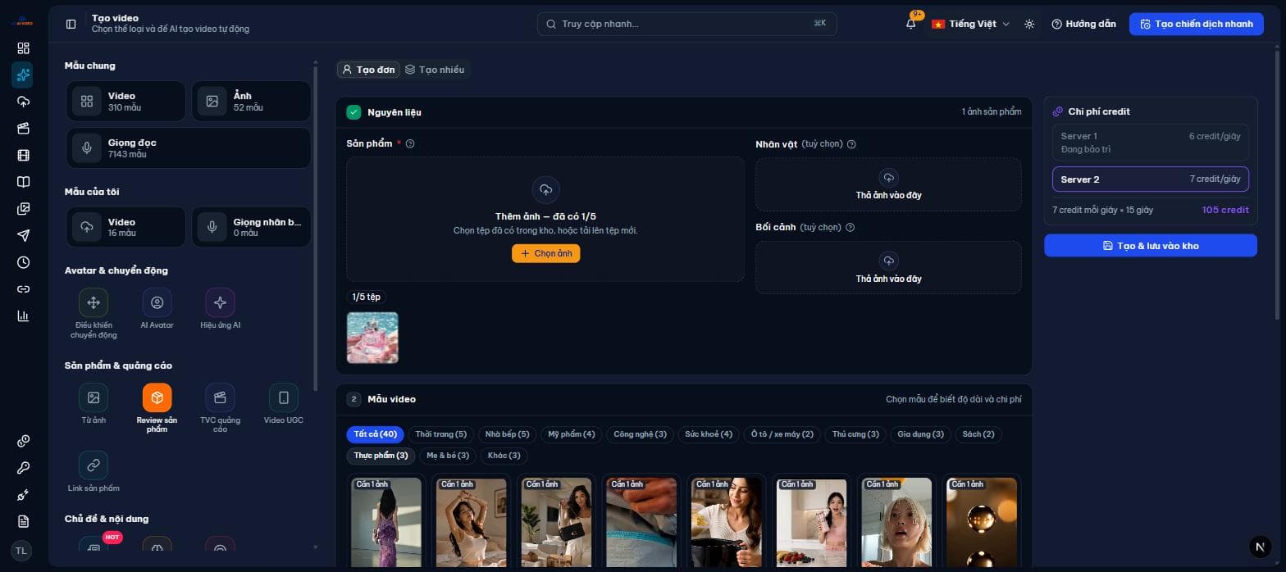
Task: Open the Link sản phẩm tool
Action: [x=93, y=472]
